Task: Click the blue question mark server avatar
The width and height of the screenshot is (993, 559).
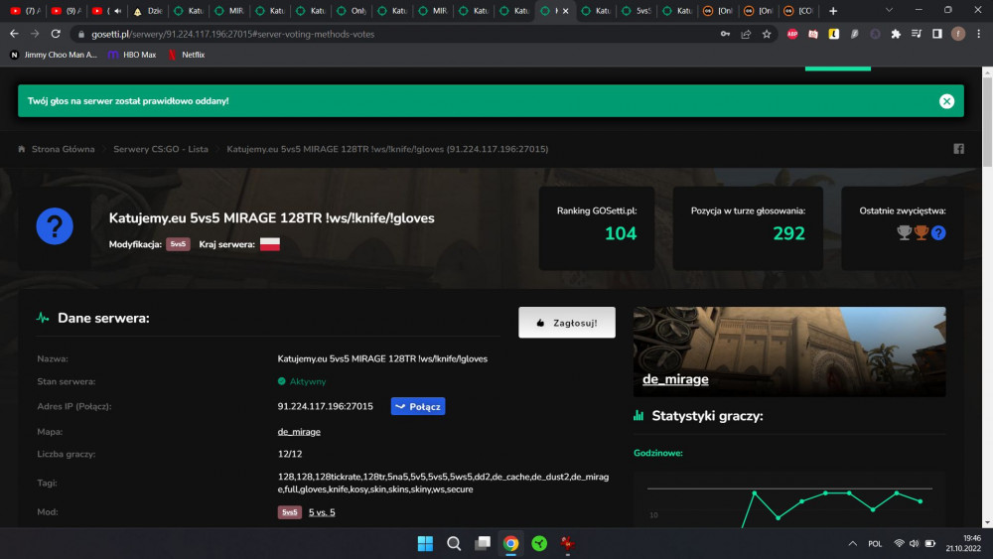Action: click(x=55, y=226)
